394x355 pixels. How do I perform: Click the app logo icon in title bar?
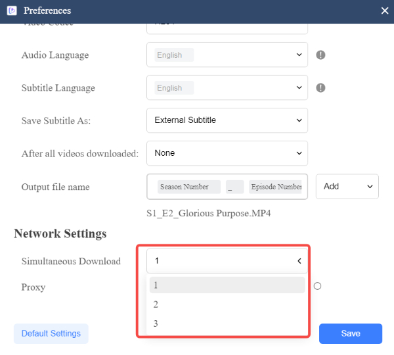(x=12, y=11)
